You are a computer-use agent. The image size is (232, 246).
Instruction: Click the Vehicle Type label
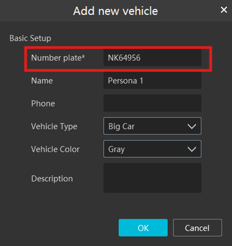click(x=54, y=127)
